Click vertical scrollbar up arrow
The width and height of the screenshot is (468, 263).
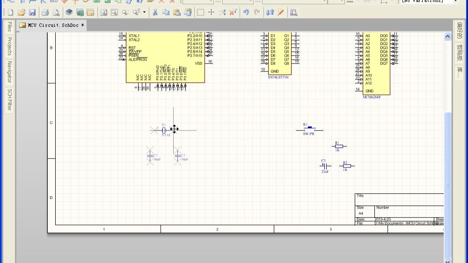tap(447, 37)
